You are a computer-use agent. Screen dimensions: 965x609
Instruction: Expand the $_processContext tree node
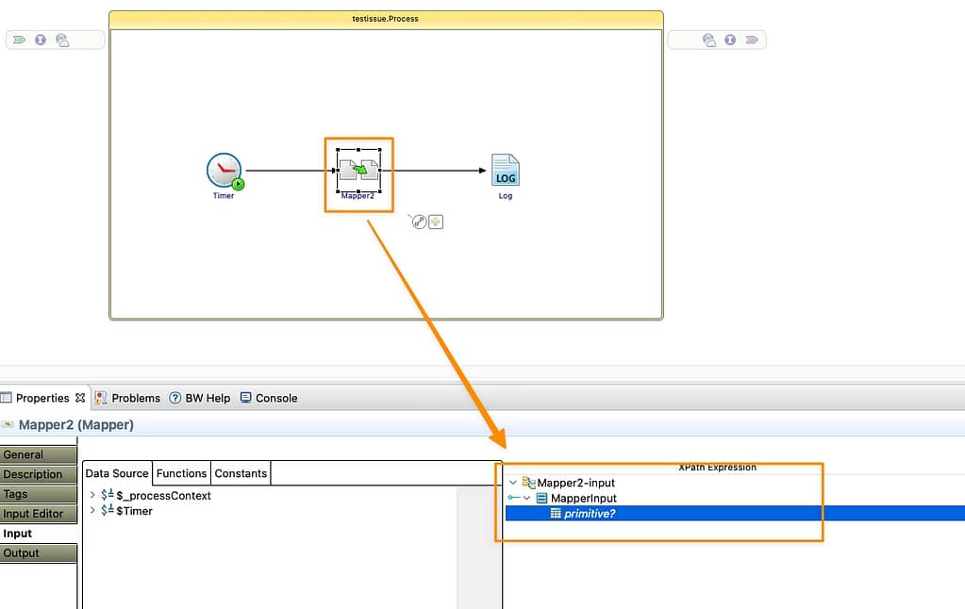(92, 494)
